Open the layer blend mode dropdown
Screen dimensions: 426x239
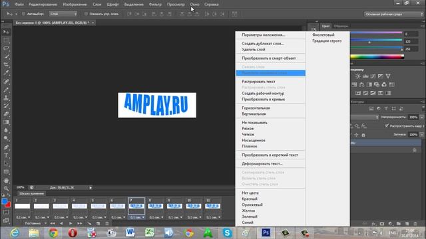(x=365, y=117)
